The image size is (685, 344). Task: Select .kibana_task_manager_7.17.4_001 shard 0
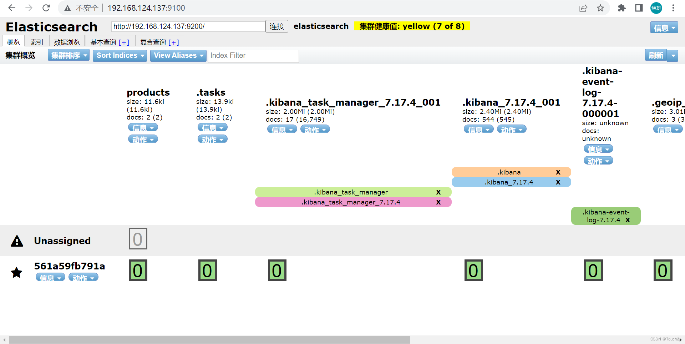point(277,270)
